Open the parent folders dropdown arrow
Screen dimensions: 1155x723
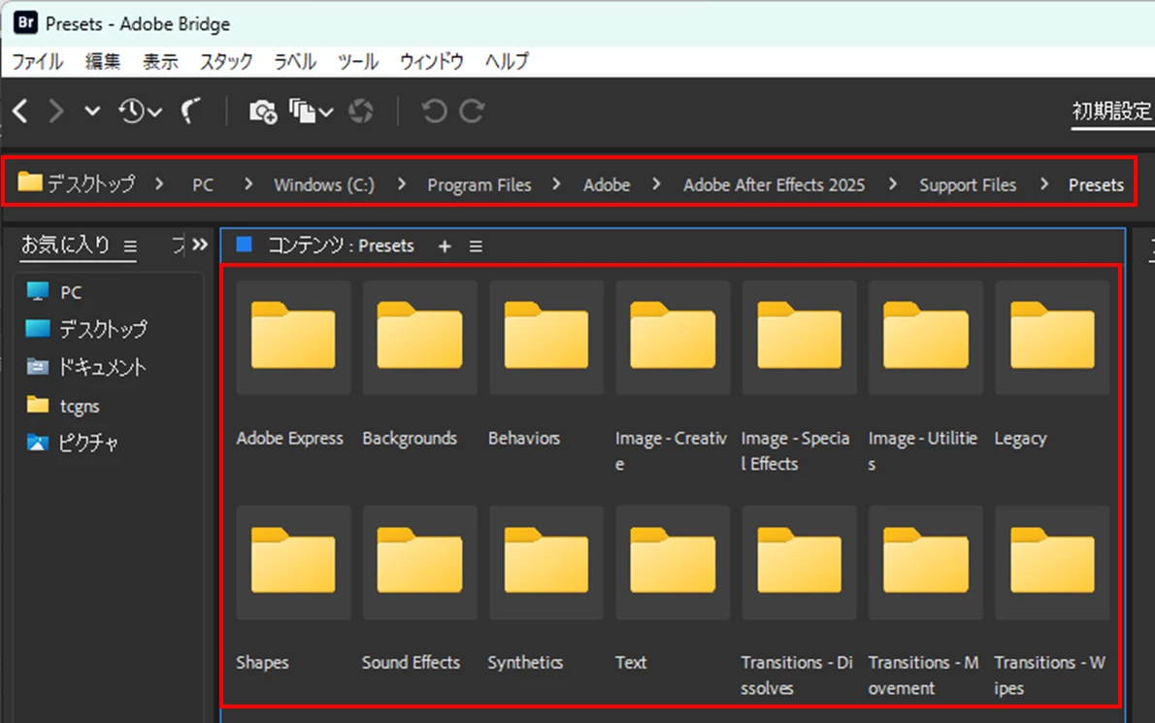(x=91, y=112)
